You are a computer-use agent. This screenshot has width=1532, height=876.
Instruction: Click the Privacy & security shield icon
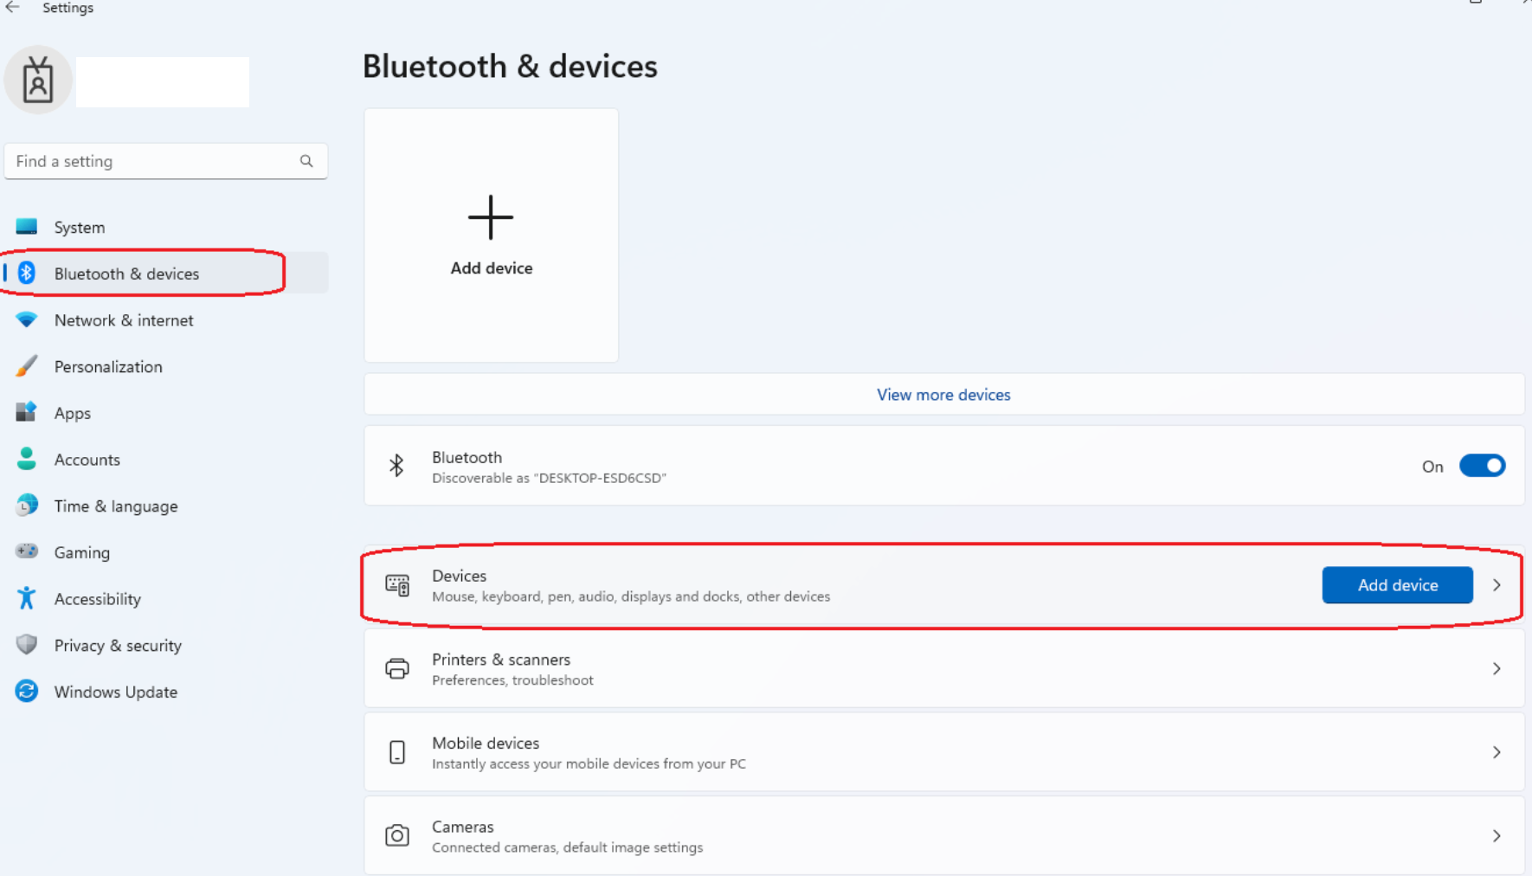[x=27, y=645]
